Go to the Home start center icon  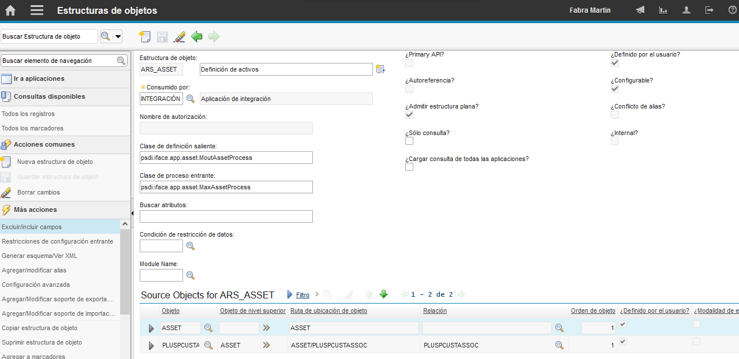(10, 10)
